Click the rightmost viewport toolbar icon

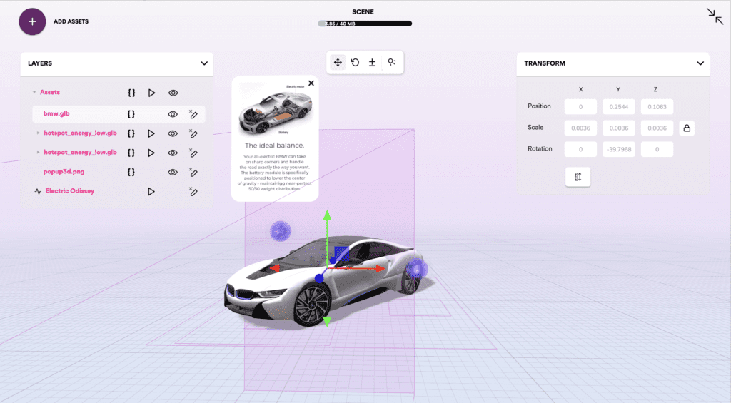click(x=392, y=63)
